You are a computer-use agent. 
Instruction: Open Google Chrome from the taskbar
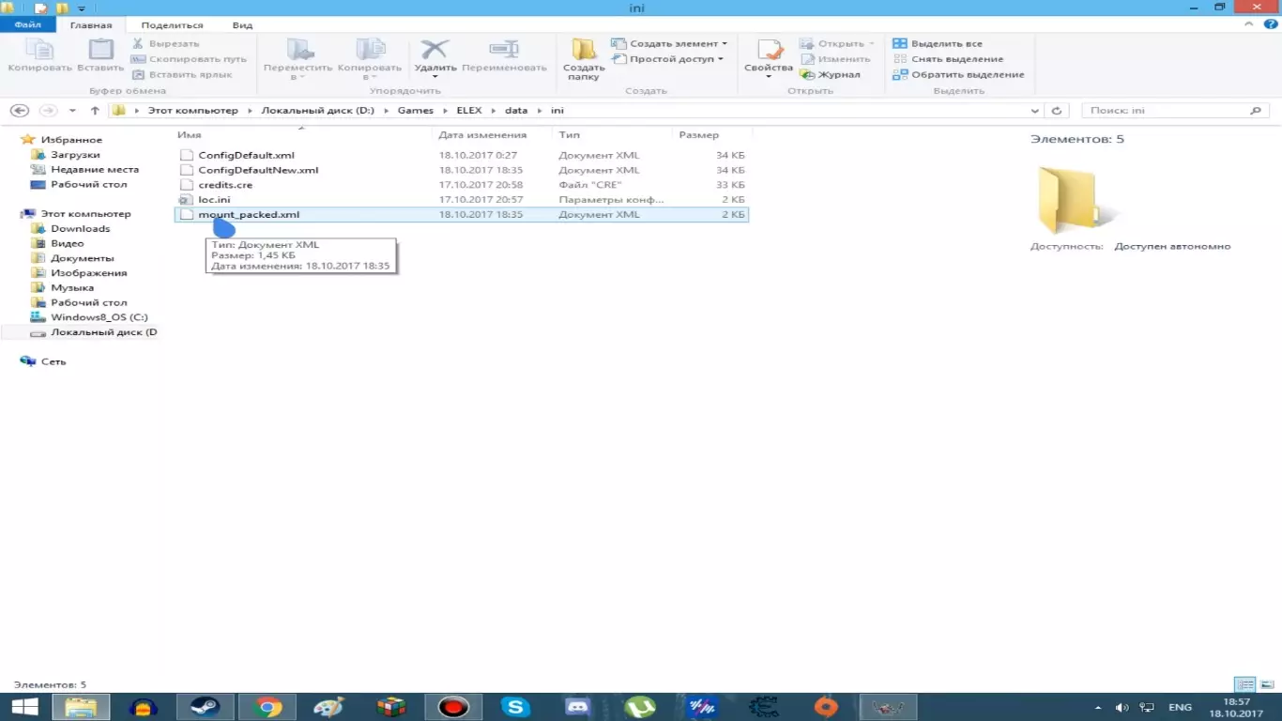click(x=267, y=707)
